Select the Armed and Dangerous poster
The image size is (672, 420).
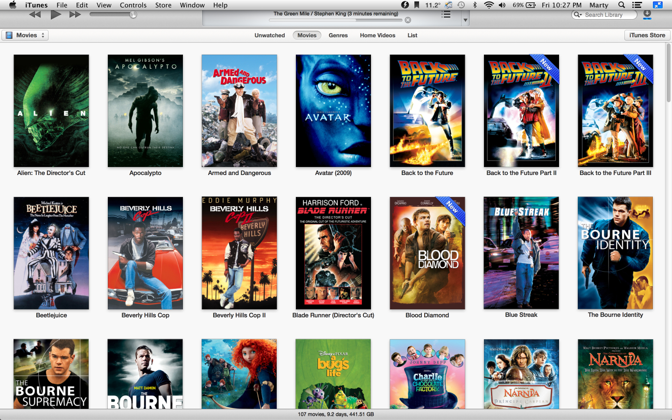(x=239, y=111)
